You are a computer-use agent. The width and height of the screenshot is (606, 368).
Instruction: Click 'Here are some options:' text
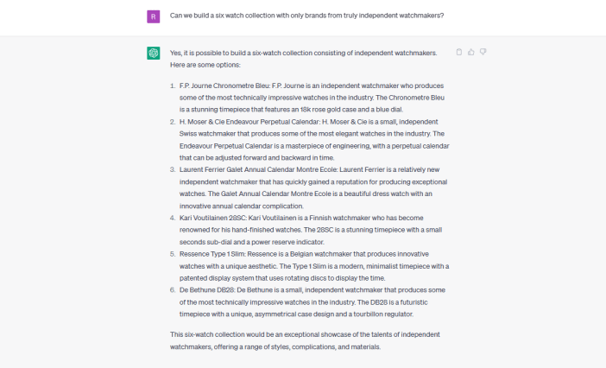205,65
